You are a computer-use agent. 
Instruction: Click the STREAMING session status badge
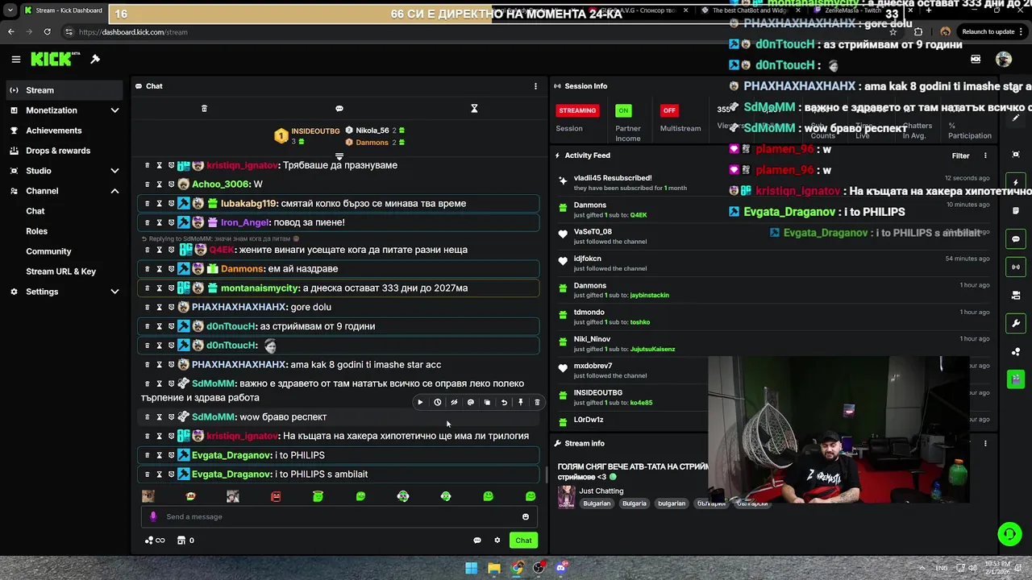pos(577,110)
